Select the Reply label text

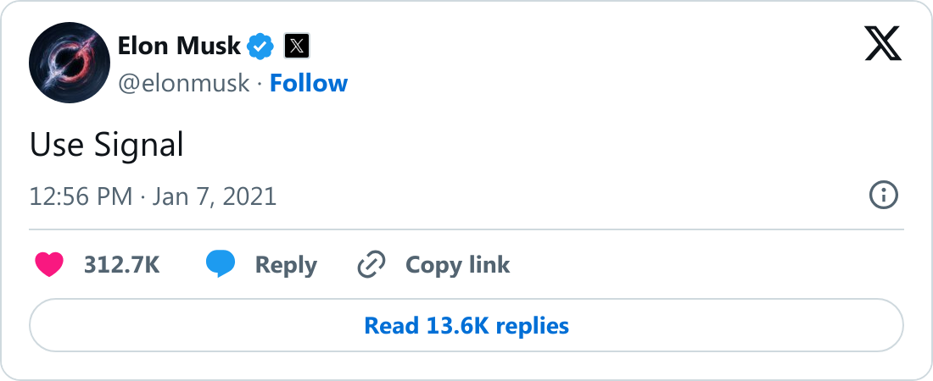[286, 265]
